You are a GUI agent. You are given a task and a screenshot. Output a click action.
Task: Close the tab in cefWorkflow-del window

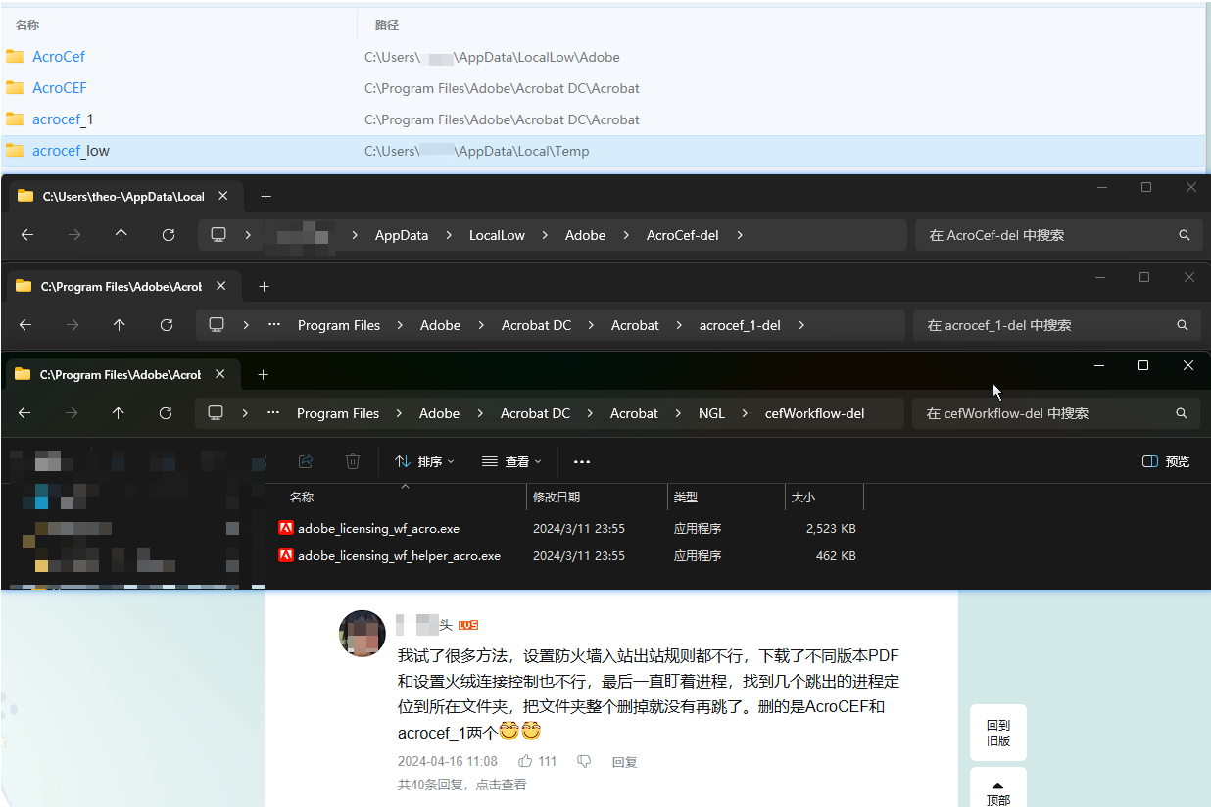tap(220, 374)
